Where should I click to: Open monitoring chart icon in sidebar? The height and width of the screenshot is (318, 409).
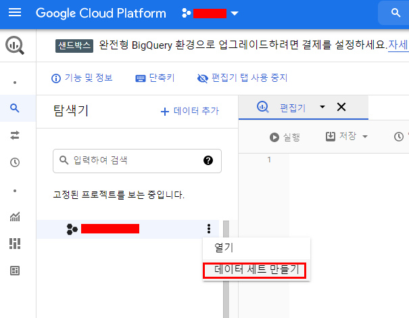15,217
